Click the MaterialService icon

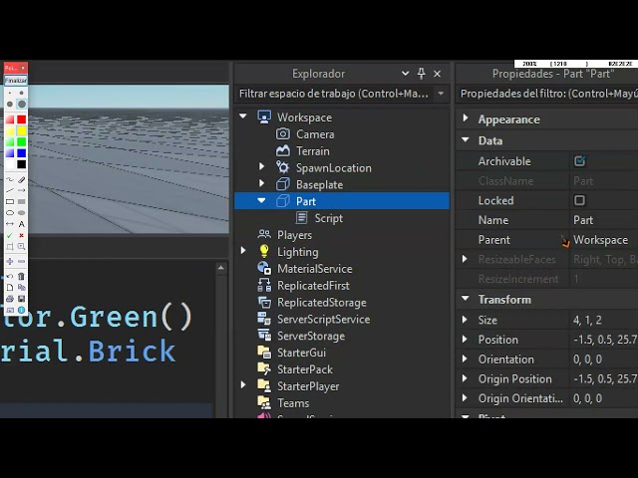pos(264,268)
